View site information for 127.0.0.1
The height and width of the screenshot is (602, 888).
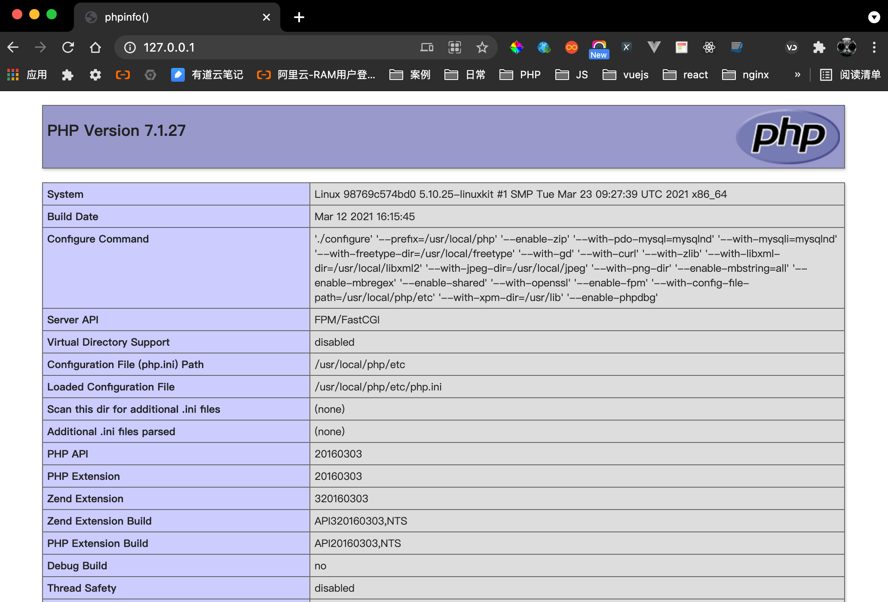[130, 47]
